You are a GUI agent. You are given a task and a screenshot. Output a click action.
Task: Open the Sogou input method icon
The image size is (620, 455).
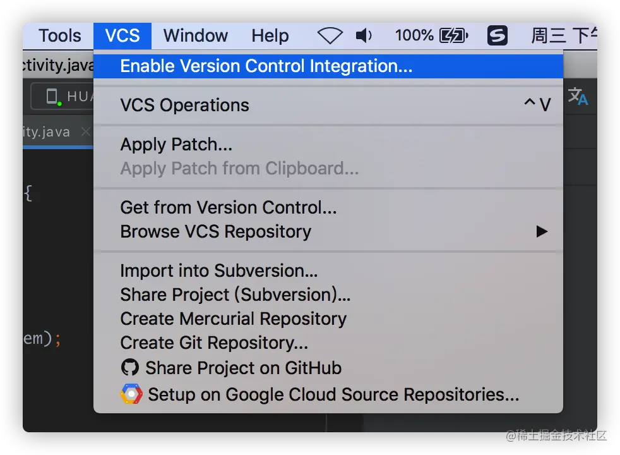click(x=497, y=36)
